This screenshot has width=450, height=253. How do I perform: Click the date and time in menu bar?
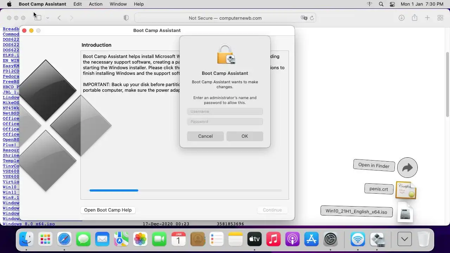click(422, 4)
